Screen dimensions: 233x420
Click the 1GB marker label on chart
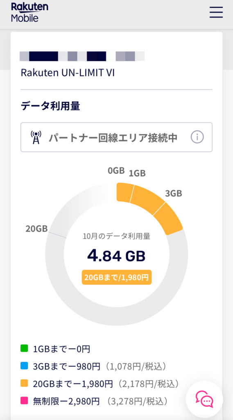point(137,173)
